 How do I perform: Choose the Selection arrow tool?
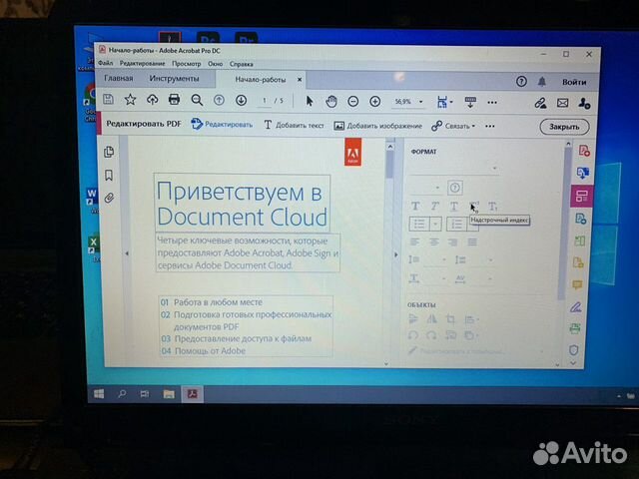(310, 101)
